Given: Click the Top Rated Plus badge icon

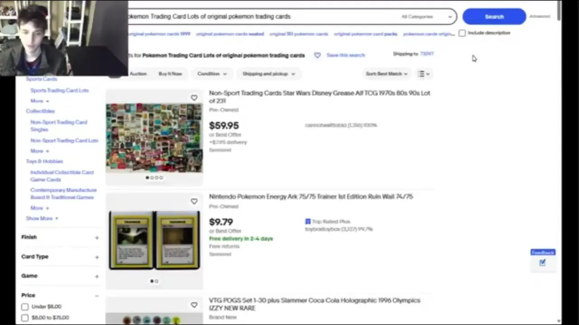Looking at the screenshot, I should pyautogui.click(x=308, y=222).
